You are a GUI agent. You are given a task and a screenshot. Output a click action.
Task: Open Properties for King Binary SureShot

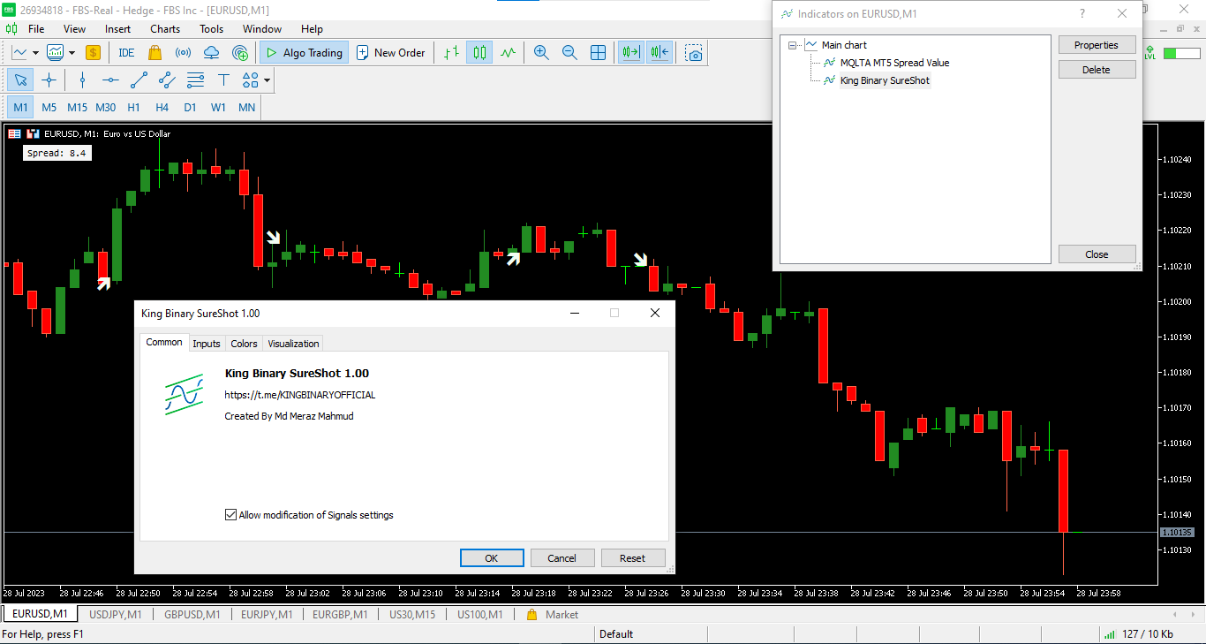(x=1097, y=44)
